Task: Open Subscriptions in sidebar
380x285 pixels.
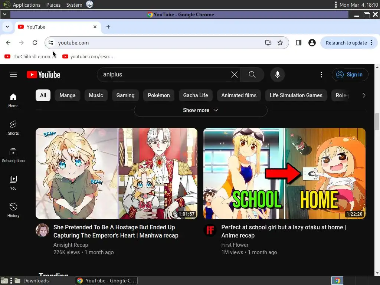Action: (x=13, y=155)
